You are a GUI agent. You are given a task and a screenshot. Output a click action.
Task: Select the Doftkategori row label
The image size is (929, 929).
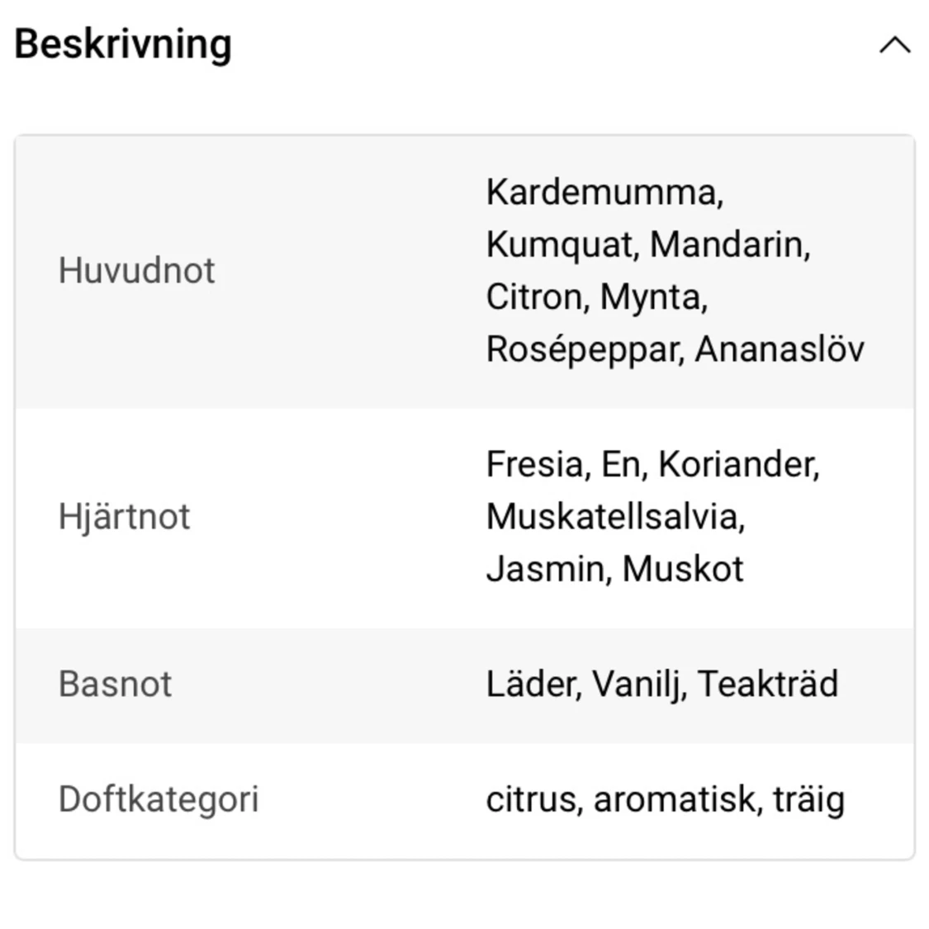pos(159,799)
